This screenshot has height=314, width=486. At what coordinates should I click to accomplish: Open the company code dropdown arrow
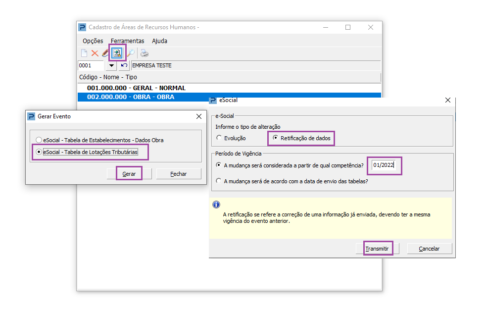(x=111, y=65)
